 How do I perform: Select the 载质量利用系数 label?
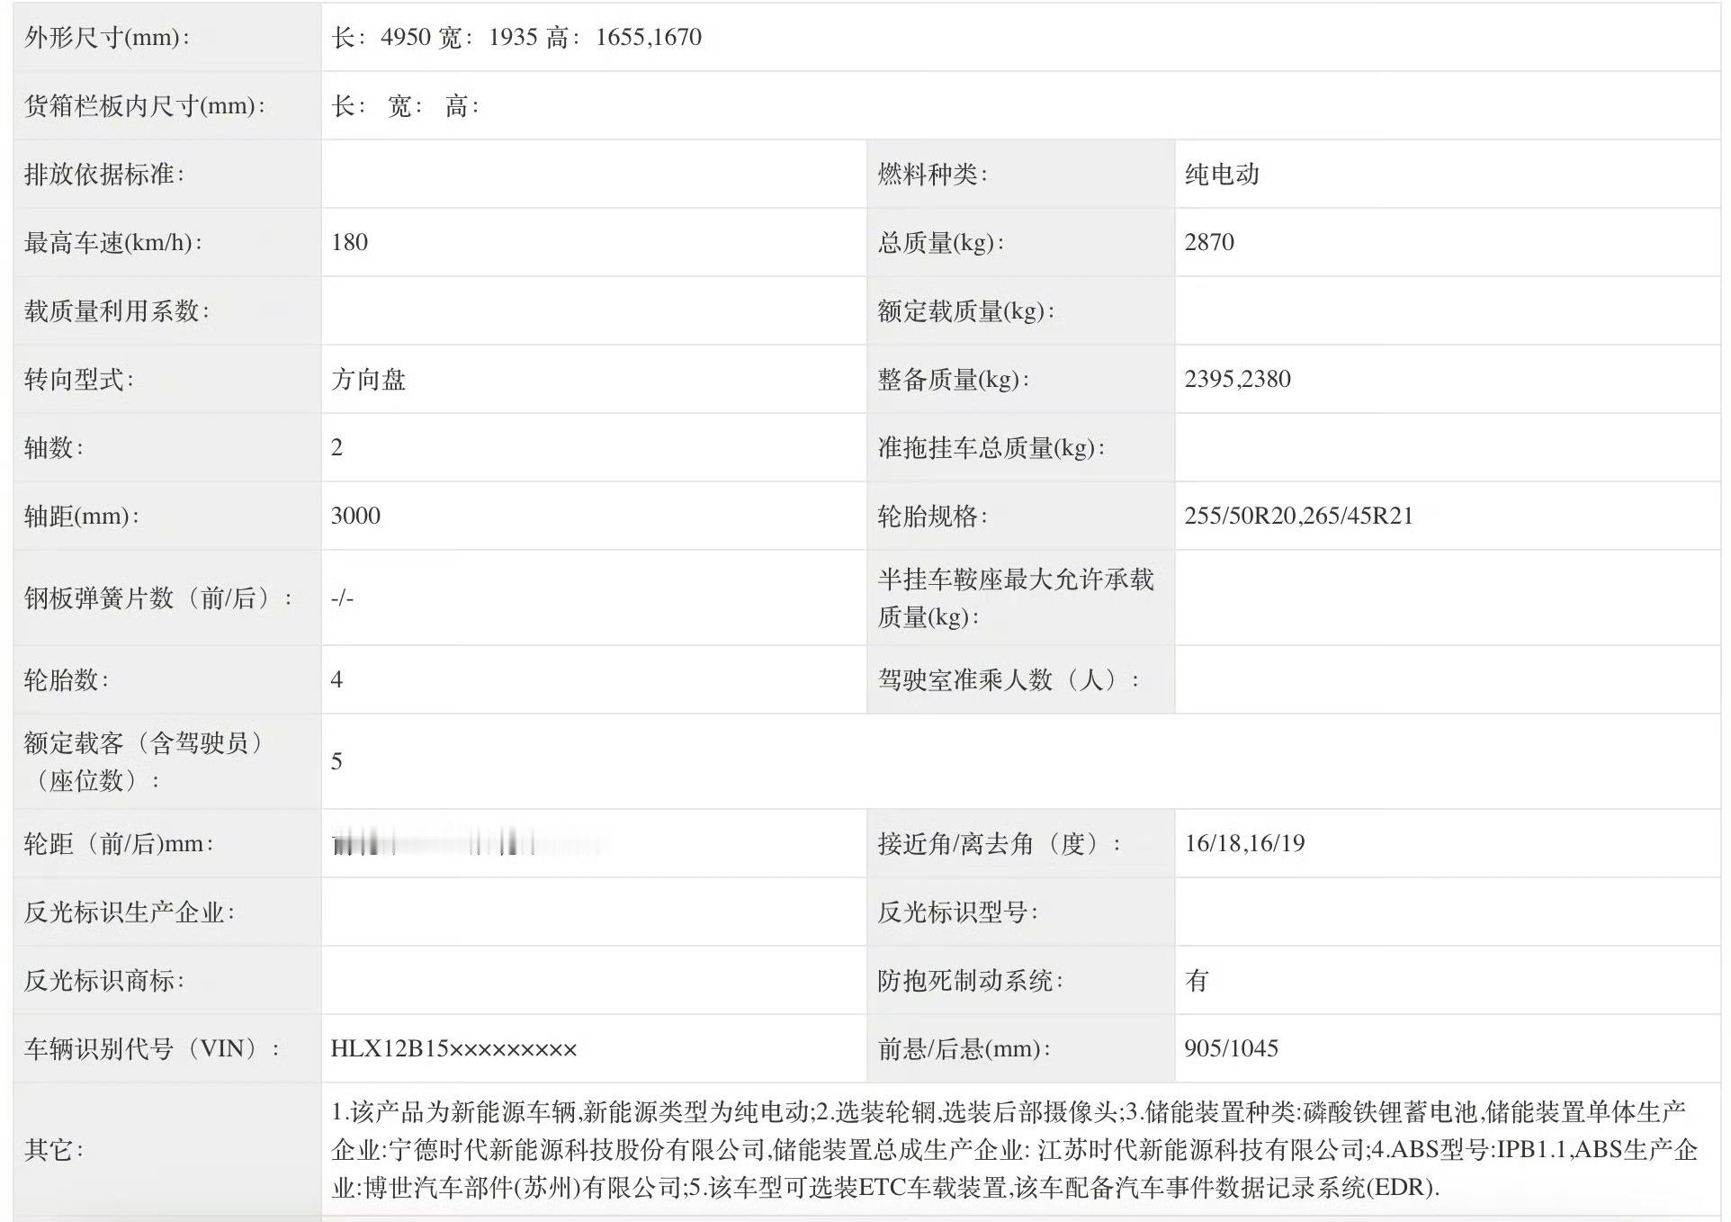117,311
